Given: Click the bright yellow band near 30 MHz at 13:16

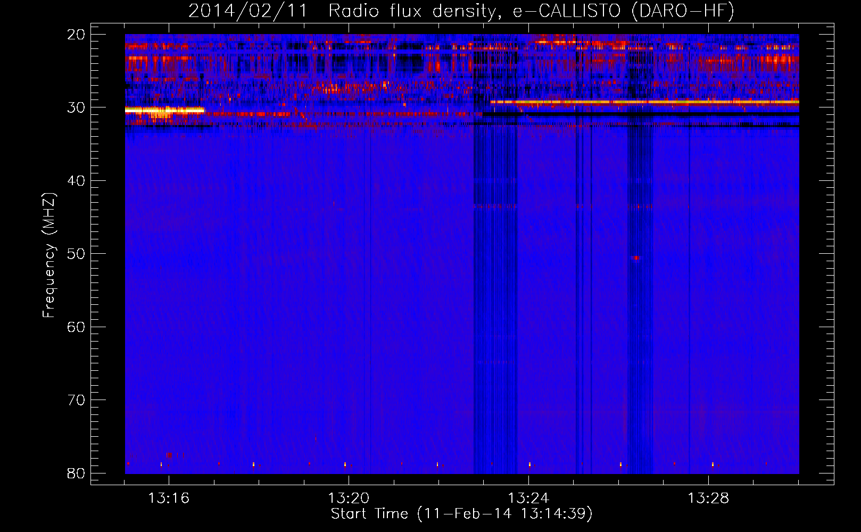Looking at the screenshot, I should (164, 110).
